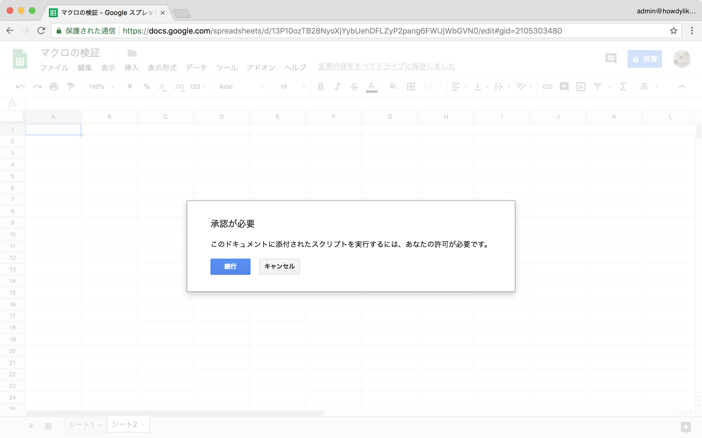This screenshot has width=702, height=438.
Task: Select the paint format roller icon
Action: (x=71, y=87)
